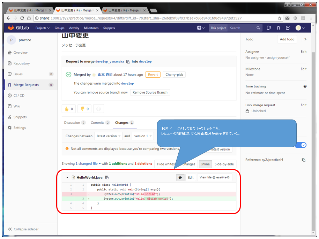Click the Search input field
The image size is (319, 239).
243,28
